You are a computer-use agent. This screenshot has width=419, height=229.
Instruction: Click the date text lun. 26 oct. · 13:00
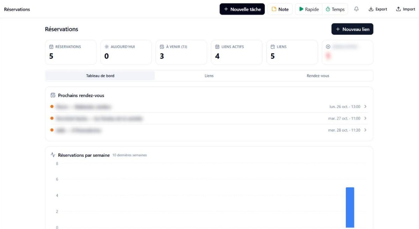[x=345, y=106]
